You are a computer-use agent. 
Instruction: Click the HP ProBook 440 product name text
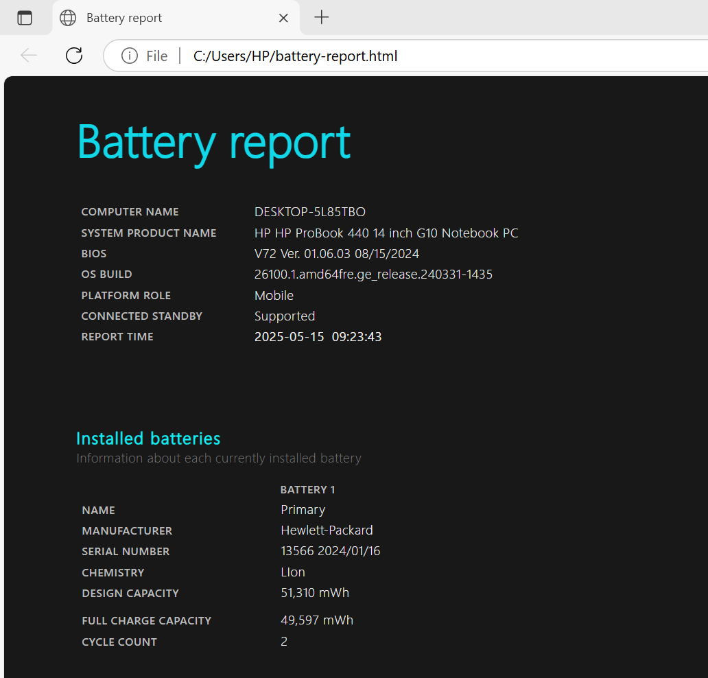[386, 233]
